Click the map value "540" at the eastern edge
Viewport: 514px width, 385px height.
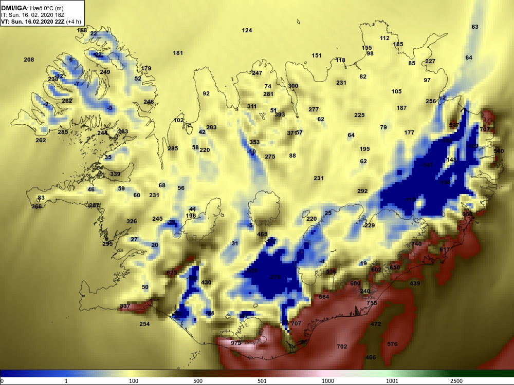(x=499, y=151)
